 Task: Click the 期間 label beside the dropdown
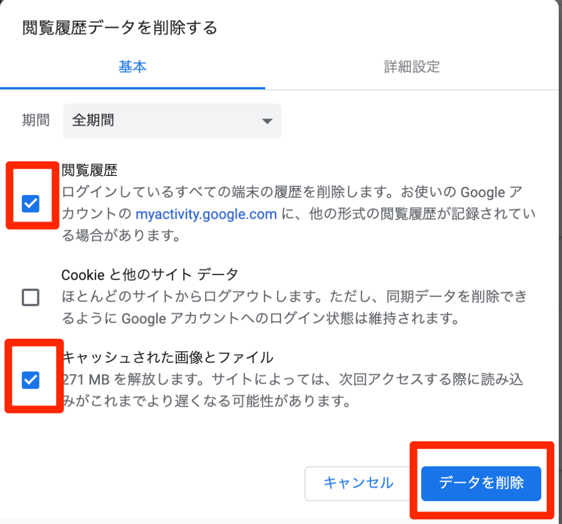[36, 120]
